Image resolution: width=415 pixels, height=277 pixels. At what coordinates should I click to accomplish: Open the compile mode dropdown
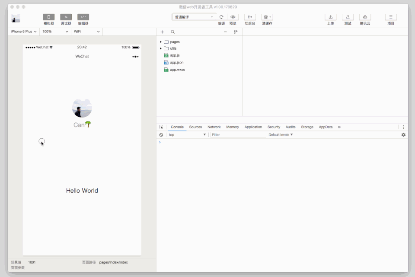(194, 17)
